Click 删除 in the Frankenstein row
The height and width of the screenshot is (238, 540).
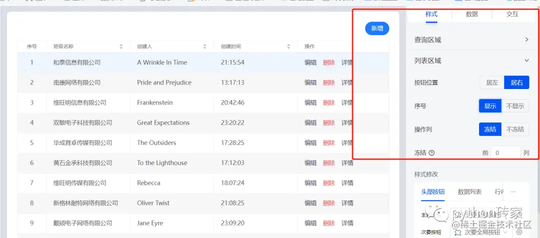[x=329, y=102]
